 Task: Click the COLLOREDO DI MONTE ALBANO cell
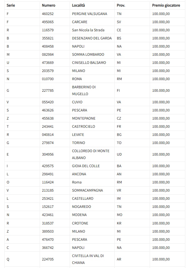pos(91,154)
